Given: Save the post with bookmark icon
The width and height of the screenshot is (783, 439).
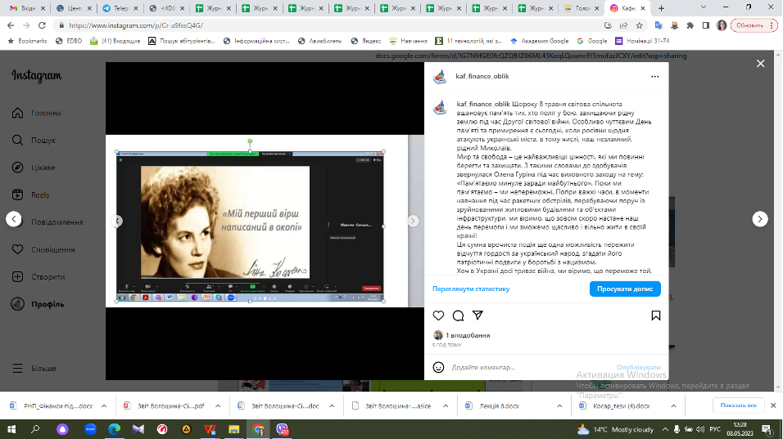Looking at the screenshot, I should pyautogui.click(x=655, y=316).
